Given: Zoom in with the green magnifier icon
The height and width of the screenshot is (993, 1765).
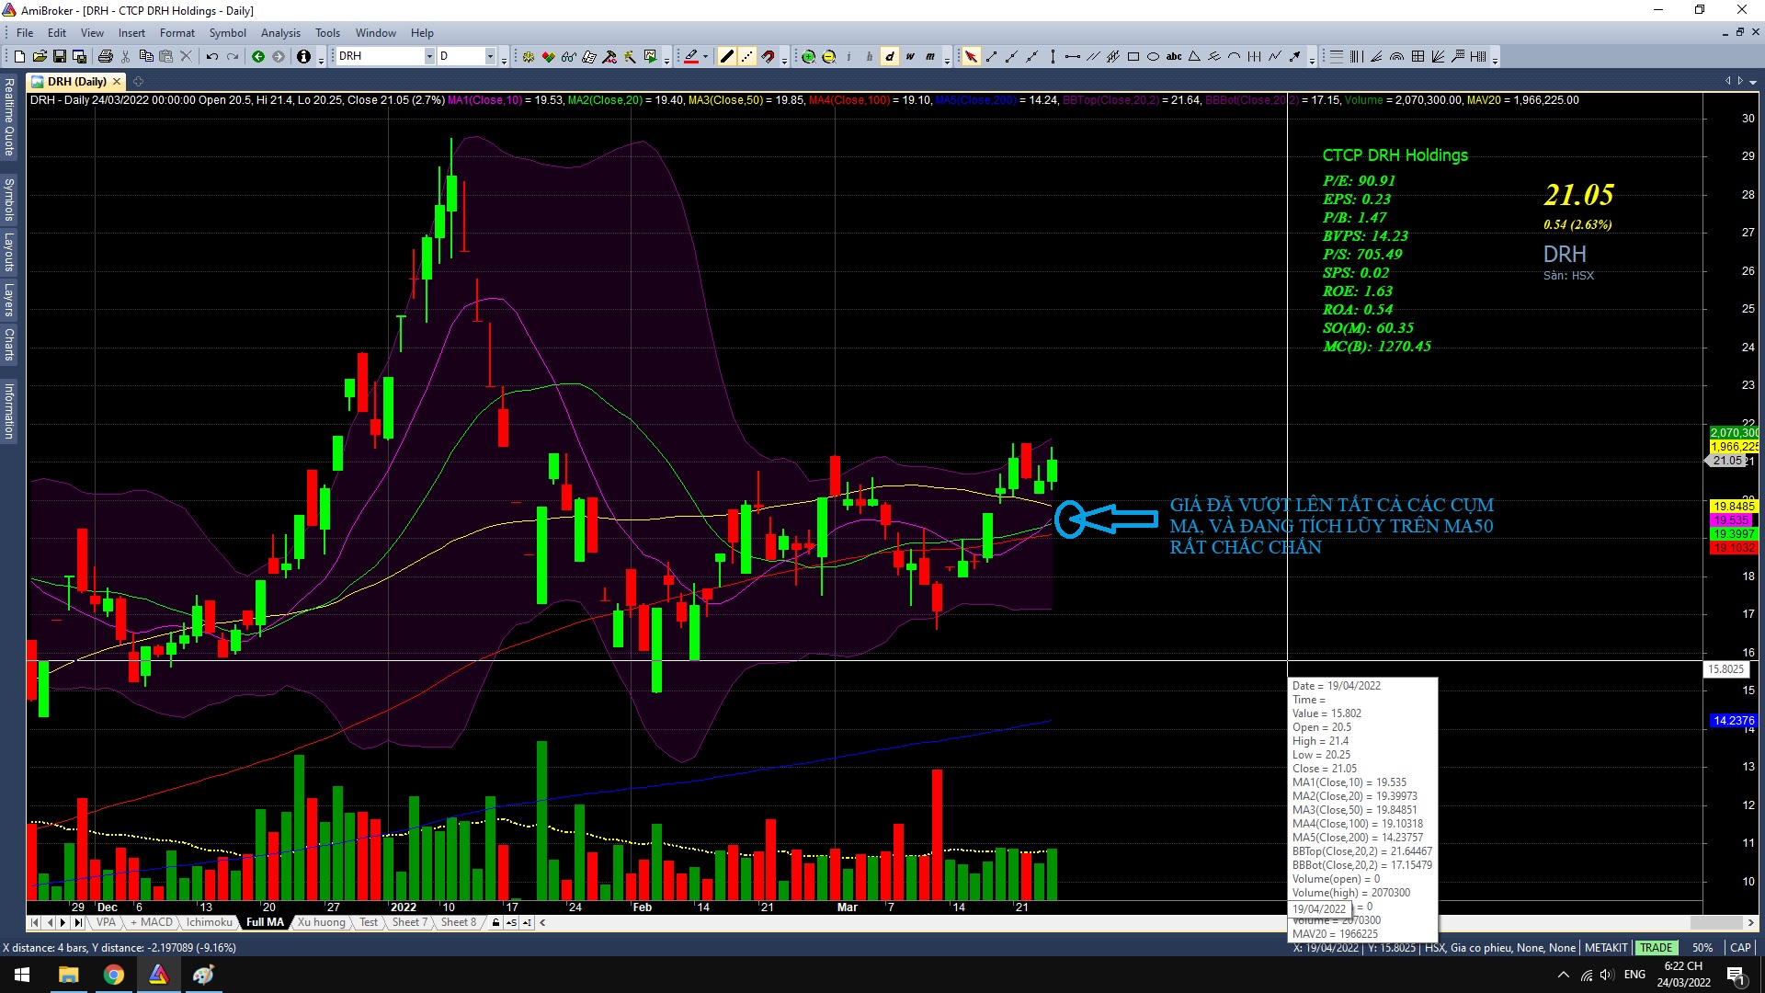Looking at the screenshot, I should click(808, 57).
